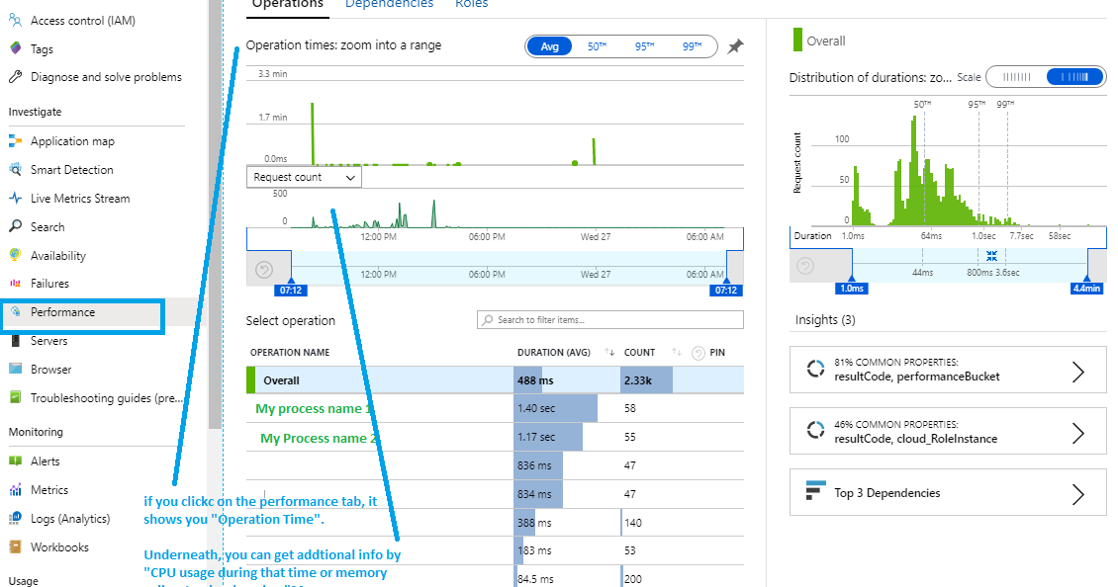The image size is (1118, 587).
Task: Open the Roles tab
Action: (x=471, y=4)
